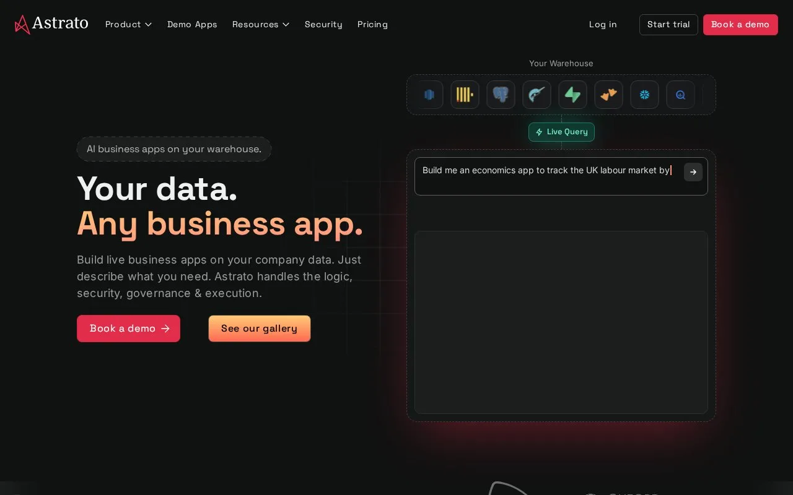This screenshot has height=495, width=793.
Task: Select the Amazon Redshift warehouse icon
Action: click(429, 95)
